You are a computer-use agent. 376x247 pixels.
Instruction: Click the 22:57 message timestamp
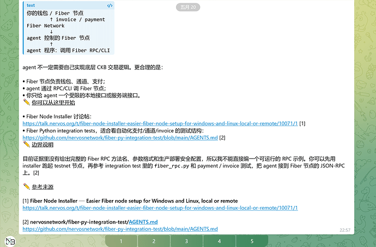coord(345,230)
